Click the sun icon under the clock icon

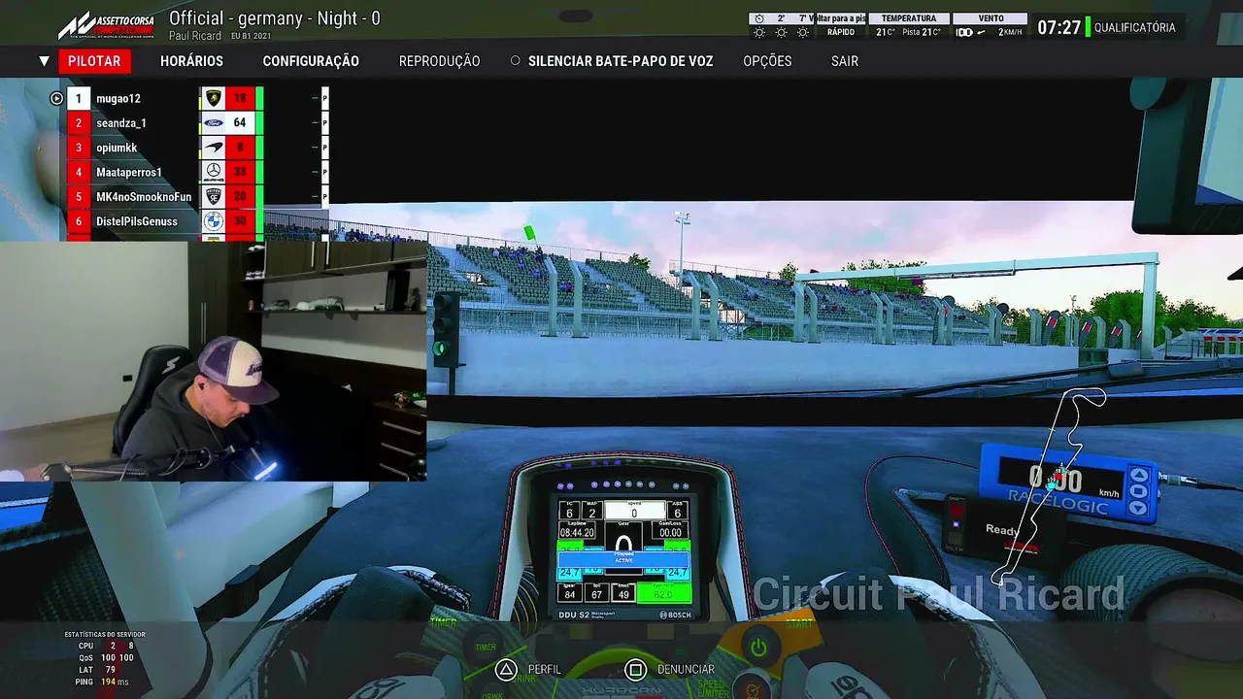[x=759, y=33]
